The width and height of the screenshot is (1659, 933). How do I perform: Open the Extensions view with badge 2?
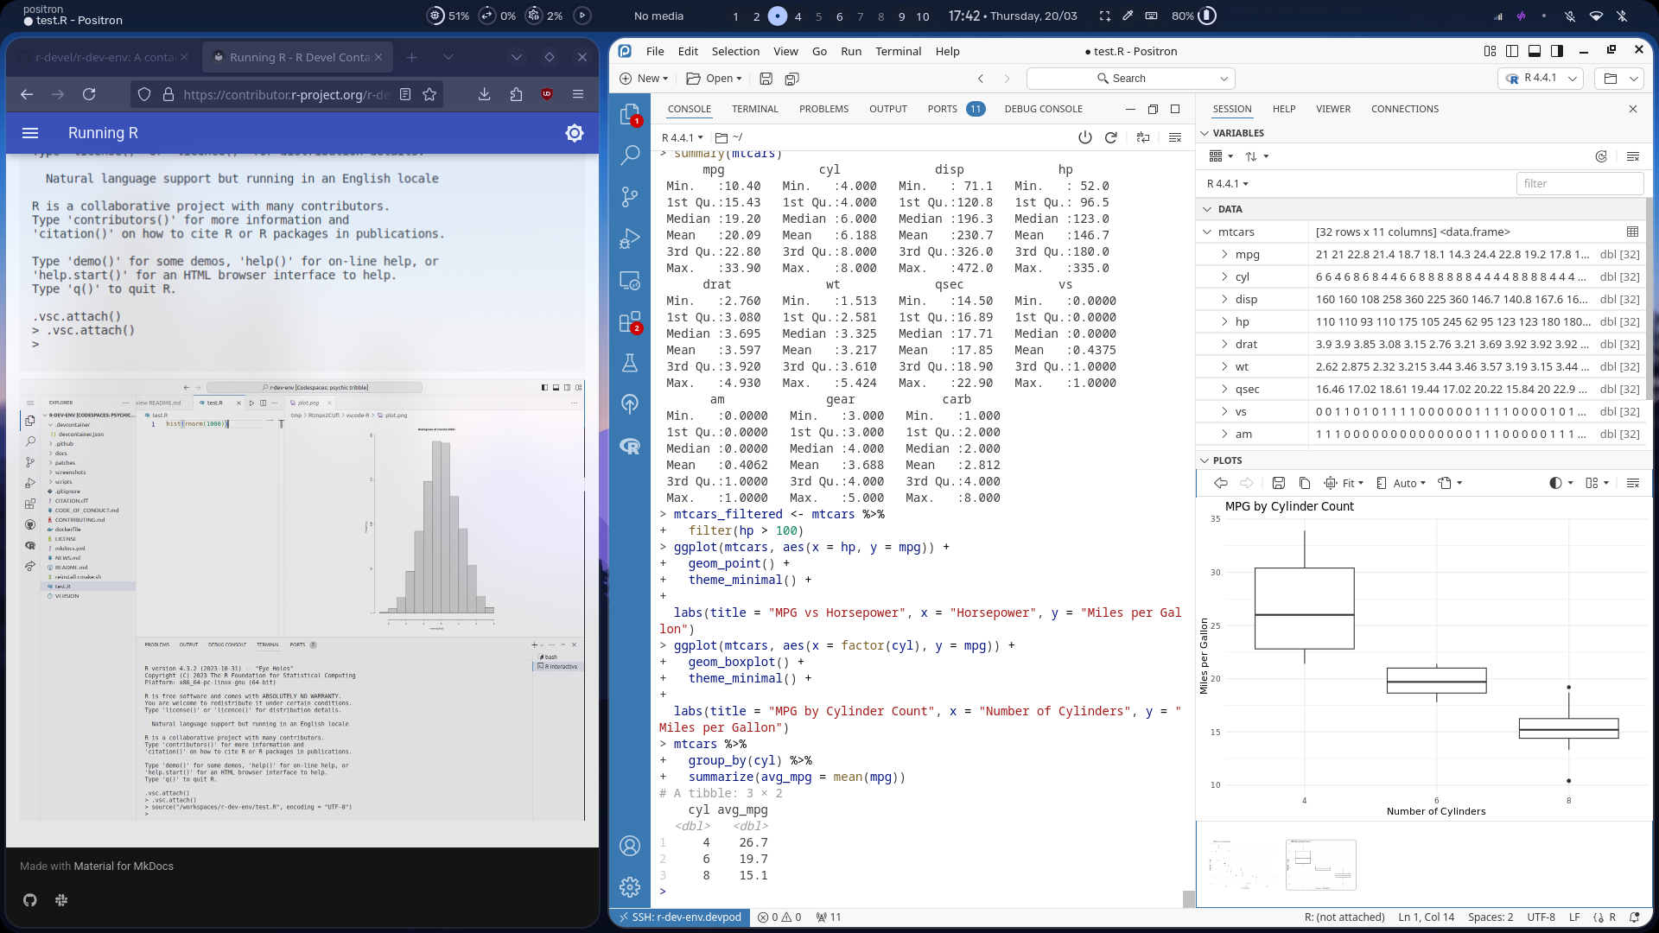tap(630, 322)
